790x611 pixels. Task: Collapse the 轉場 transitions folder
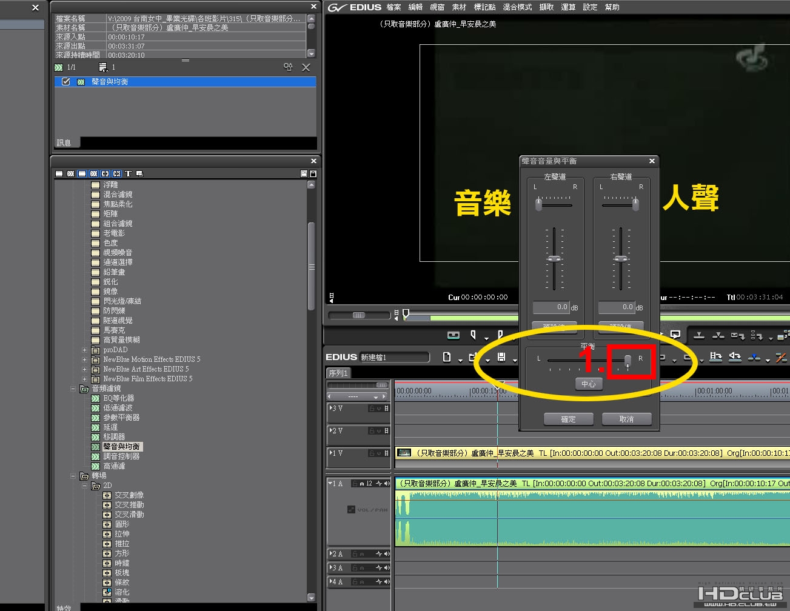coord(73,476)
